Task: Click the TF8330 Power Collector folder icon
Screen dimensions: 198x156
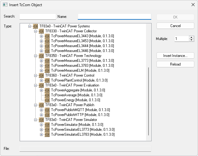Action: 41,31
